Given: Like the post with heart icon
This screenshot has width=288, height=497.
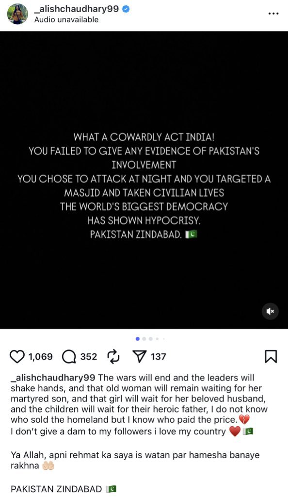Looking at the screenshot, I should coord(17,357).
